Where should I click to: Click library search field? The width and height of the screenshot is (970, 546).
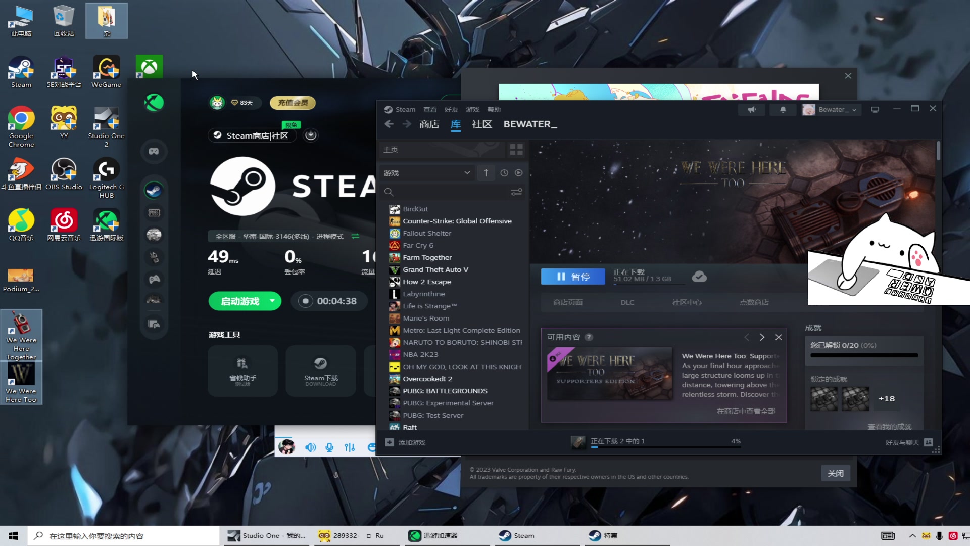click(446, 192)
